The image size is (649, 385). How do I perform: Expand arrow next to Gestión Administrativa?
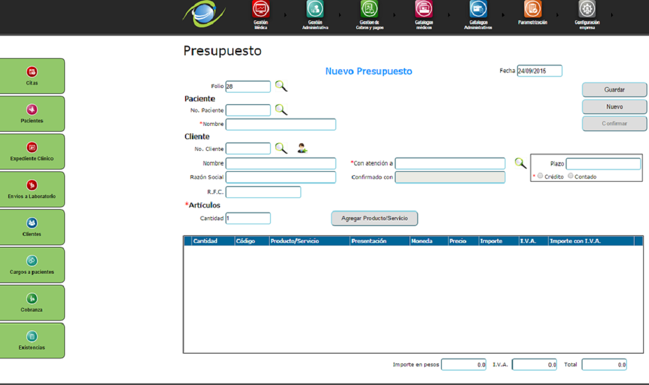tap(340, 15)
